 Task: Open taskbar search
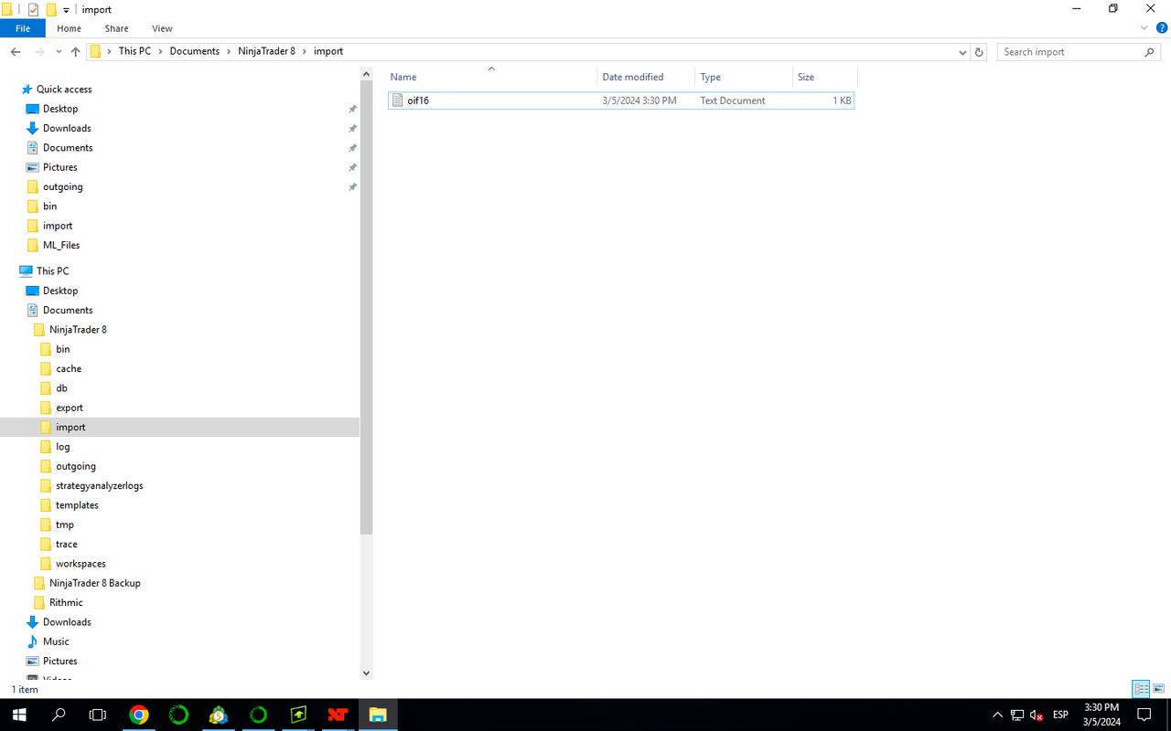coord(59,715)
